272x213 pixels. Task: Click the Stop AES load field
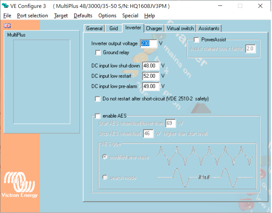click(148, 134)
